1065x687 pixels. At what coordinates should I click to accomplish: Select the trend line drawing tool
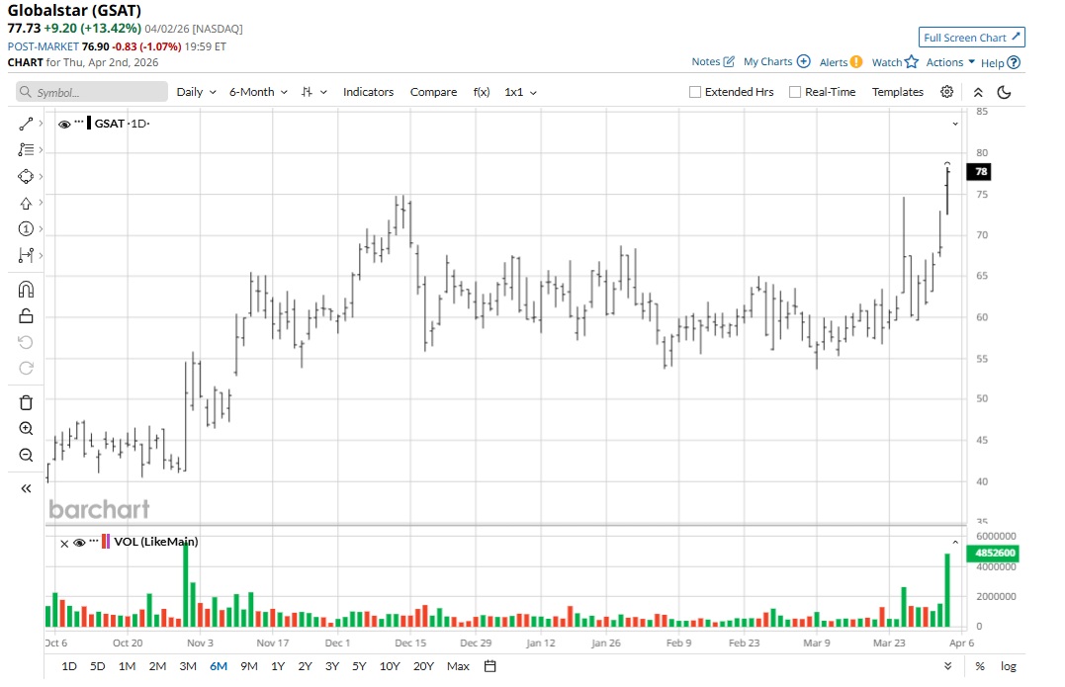[x=26, y=124]
